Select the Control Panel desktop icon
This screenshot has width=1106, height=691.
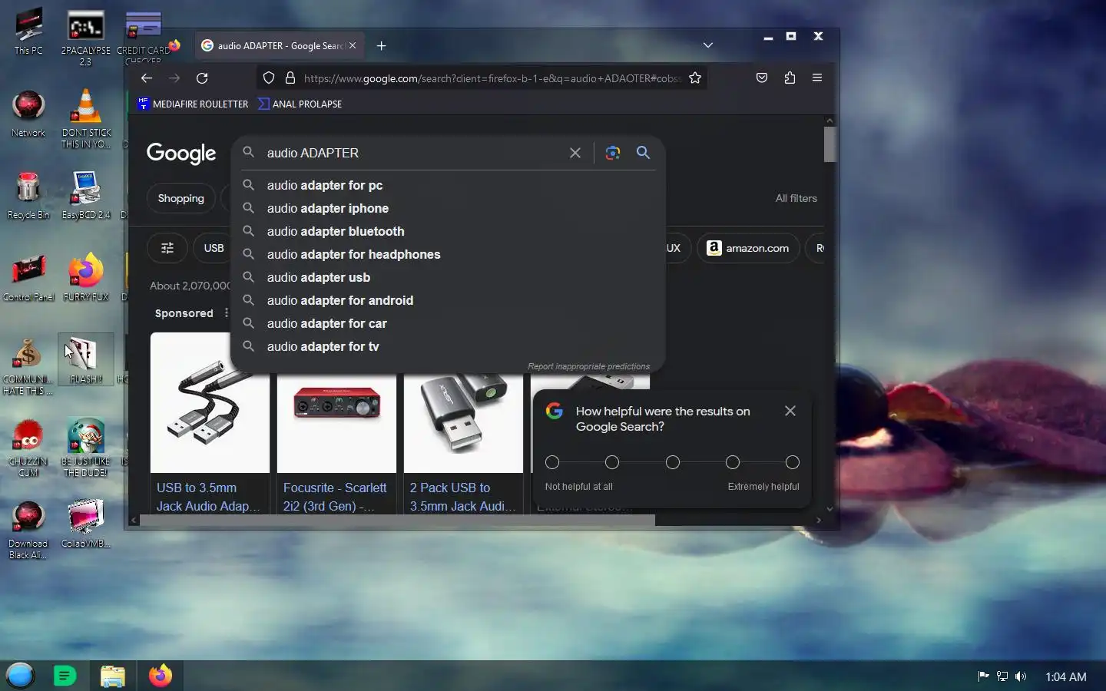(28, 278)
